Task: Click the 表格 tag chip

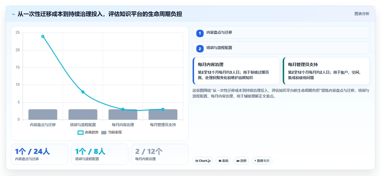Action: (224, 161)
